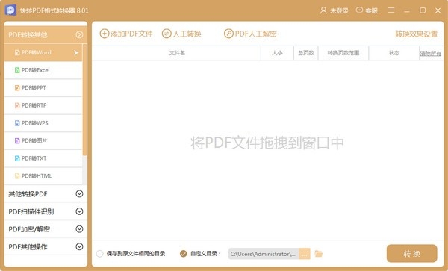Expand the PDF加密/解密 section

tap(46, 229)
